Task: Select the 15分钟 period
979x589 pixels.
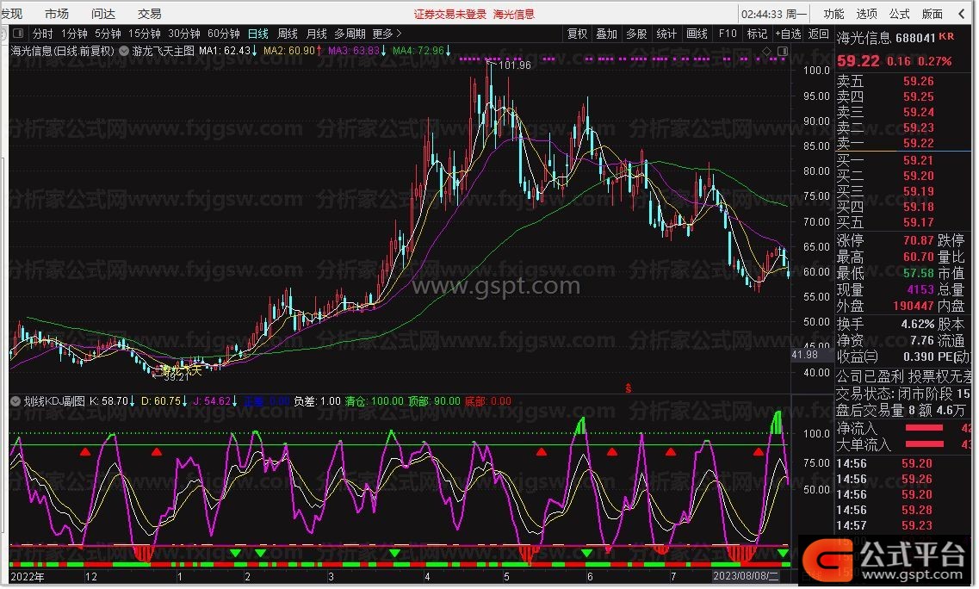Action: (x=145, y=34)
